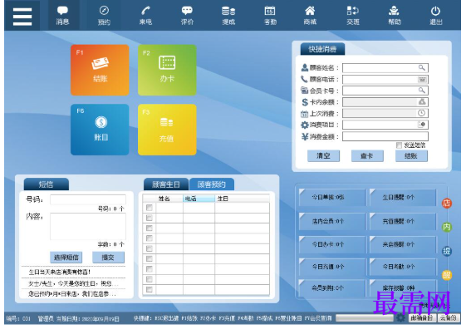
Task: Select the 短信 panel tab
Action: tap(46, 184)
